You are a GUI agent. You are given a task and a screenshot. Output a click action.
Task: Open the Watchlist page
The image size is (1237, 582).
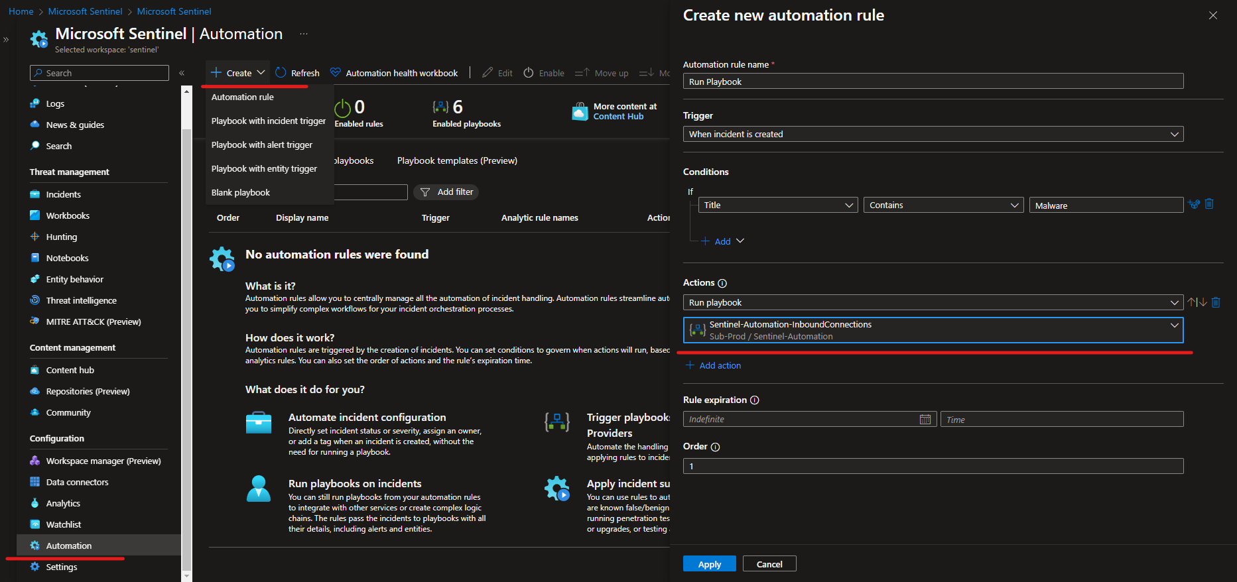(x=64, y=524)
